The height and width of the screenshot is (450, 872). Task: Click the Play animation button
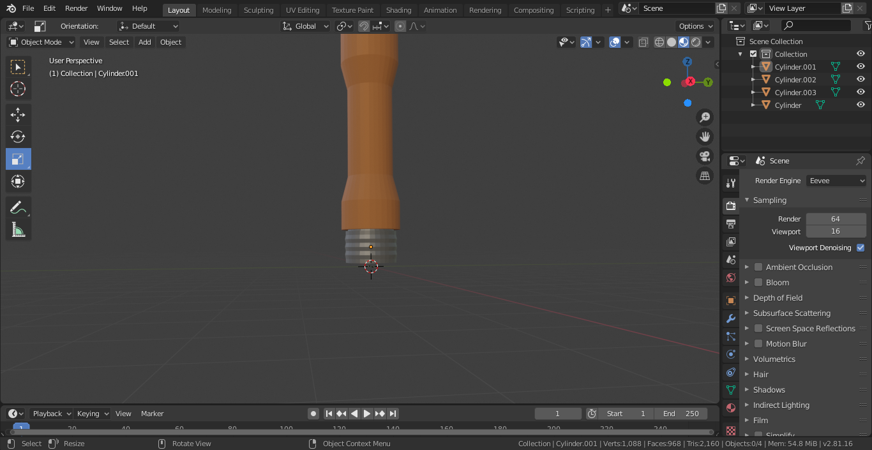click(x=367, y=414)
